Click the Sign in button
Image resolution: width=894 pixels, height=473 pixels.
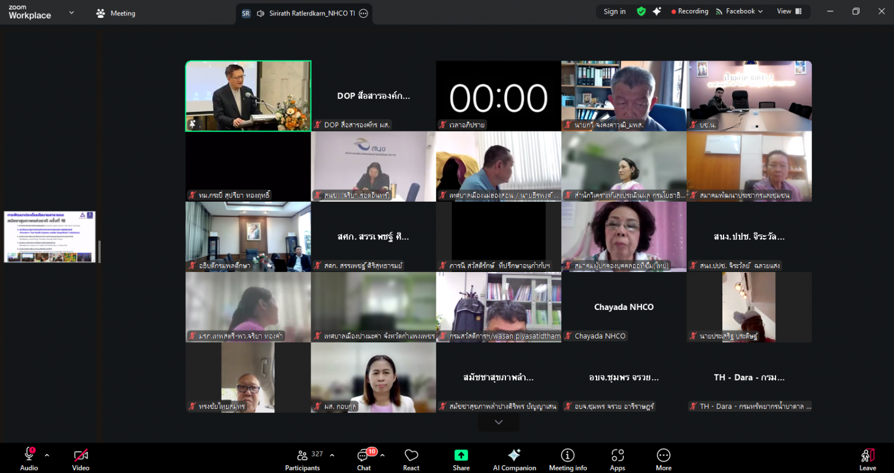click(x=614, y=11)
